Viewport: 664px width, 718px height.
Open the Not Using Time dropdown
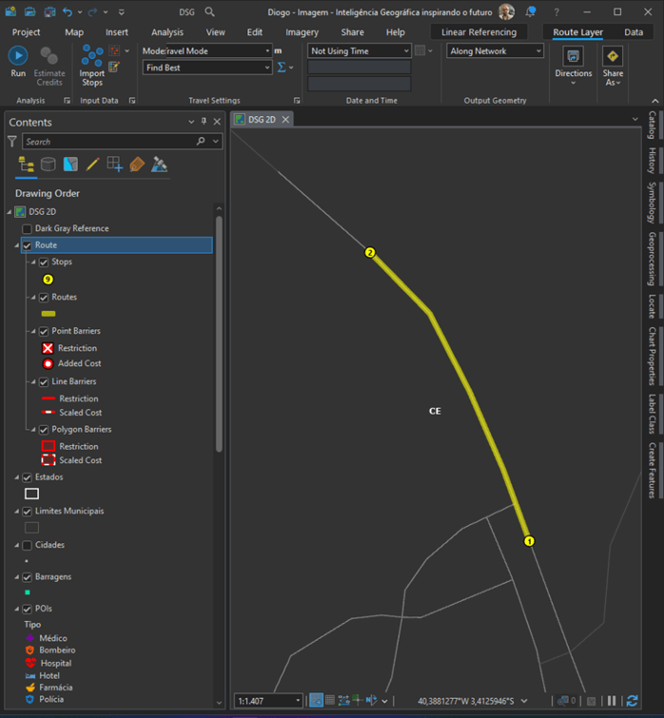pyautogui.click(x=406, y=51)
